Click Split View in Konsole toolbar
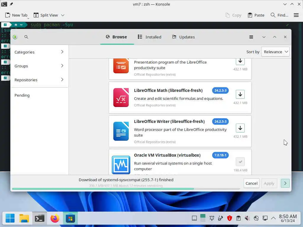 click(46, 15)
